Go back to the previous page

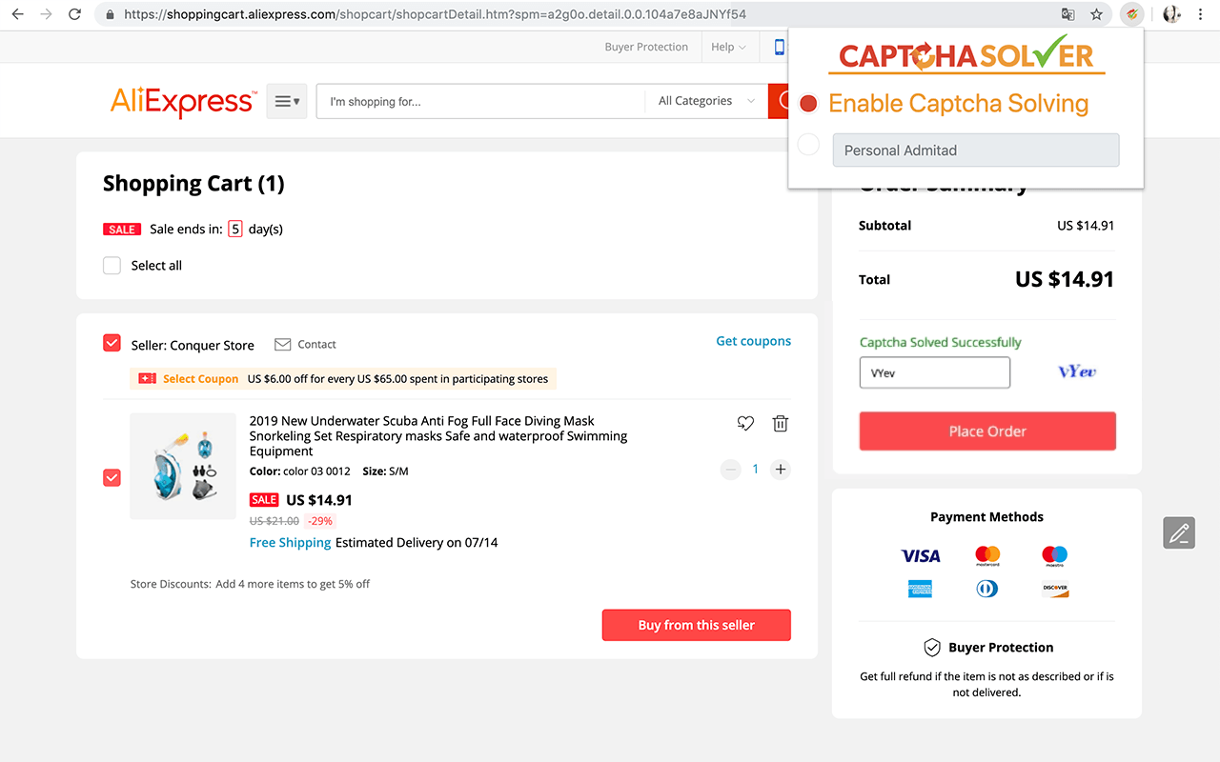coord(17,14)
